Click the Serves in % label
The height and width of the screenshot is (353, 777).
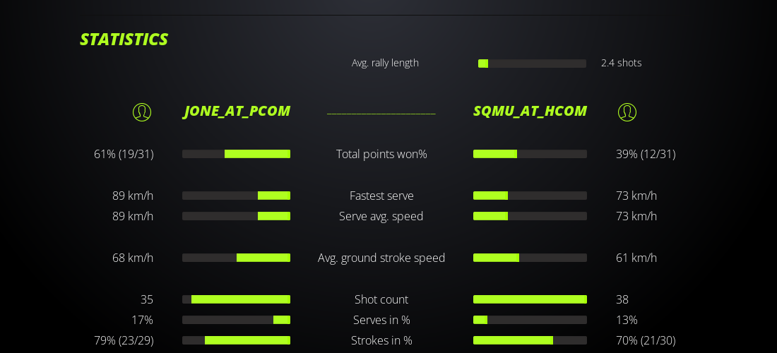pyautogui.click(x=381, y=320)
